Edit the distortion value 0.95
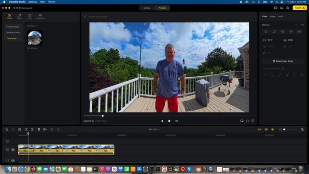 [x=291, y=40]
